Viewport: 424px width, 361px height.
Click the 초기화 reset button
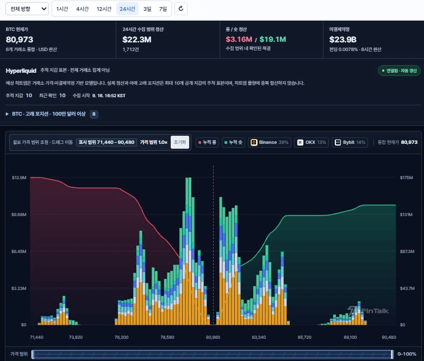coord(180,142)
